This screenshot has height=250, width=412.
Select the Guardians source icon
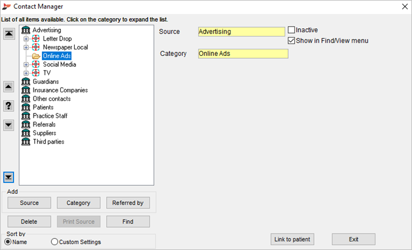pyautogui.click(x=26, y=81)
